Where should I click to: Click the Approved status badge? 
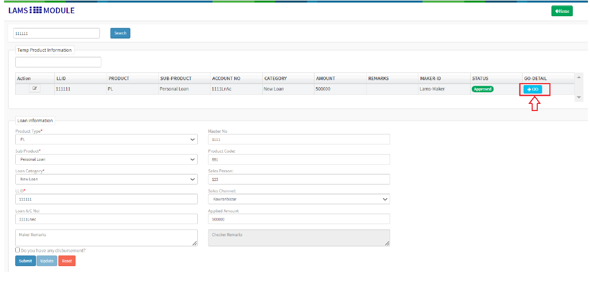coord(482,89)
